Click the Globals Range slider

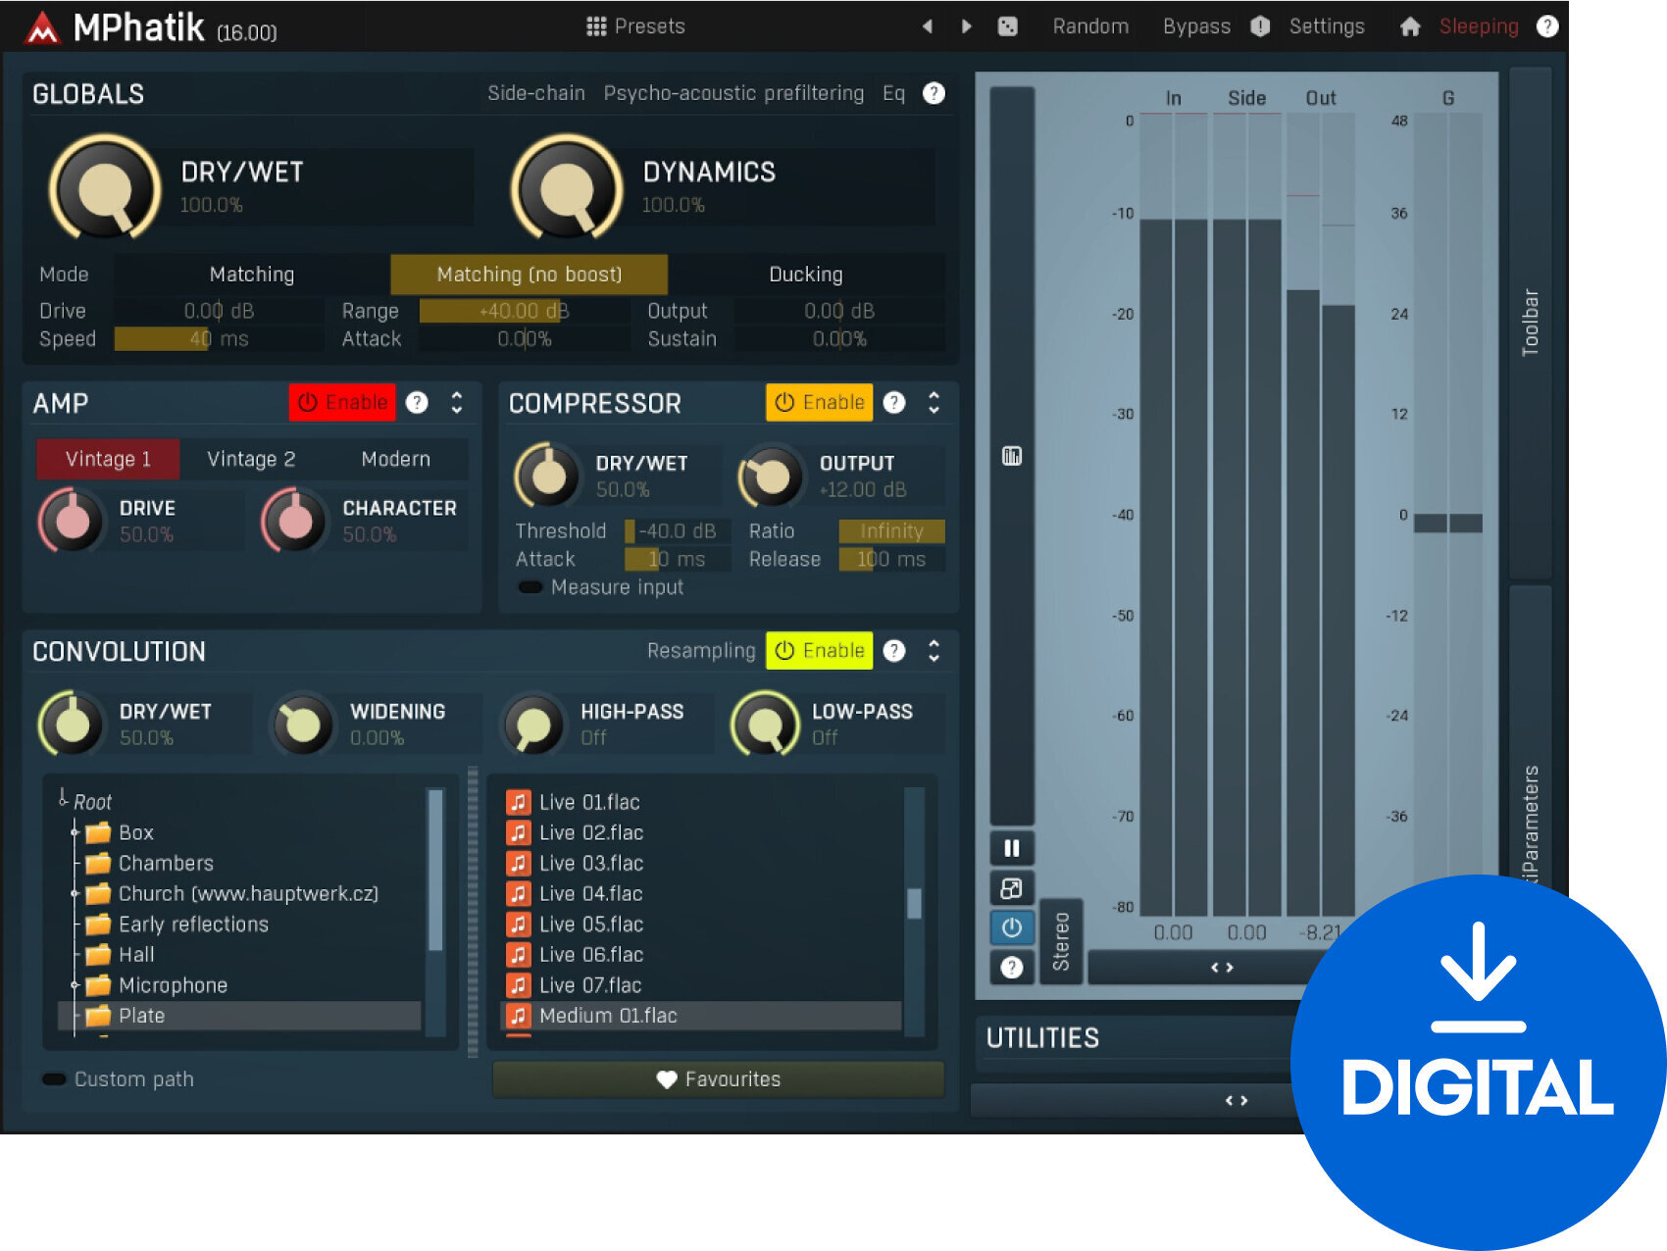(x=524, y=311)
